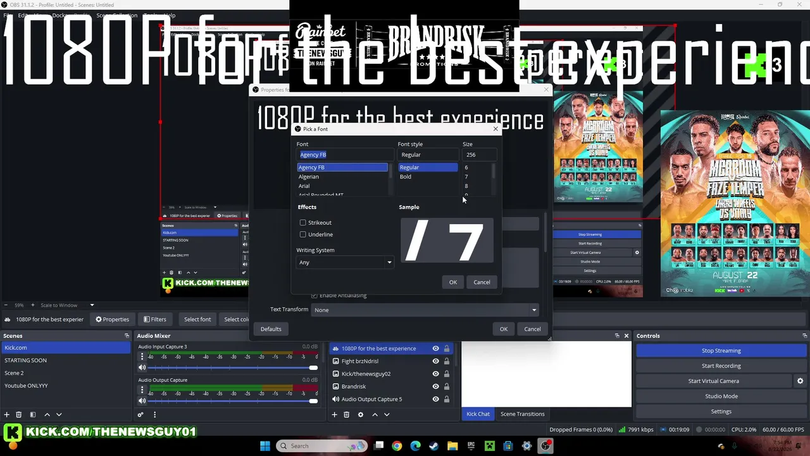Add a new scene with the plus icon in Scenes
This screenshot has height=456, width=810.
6,414
